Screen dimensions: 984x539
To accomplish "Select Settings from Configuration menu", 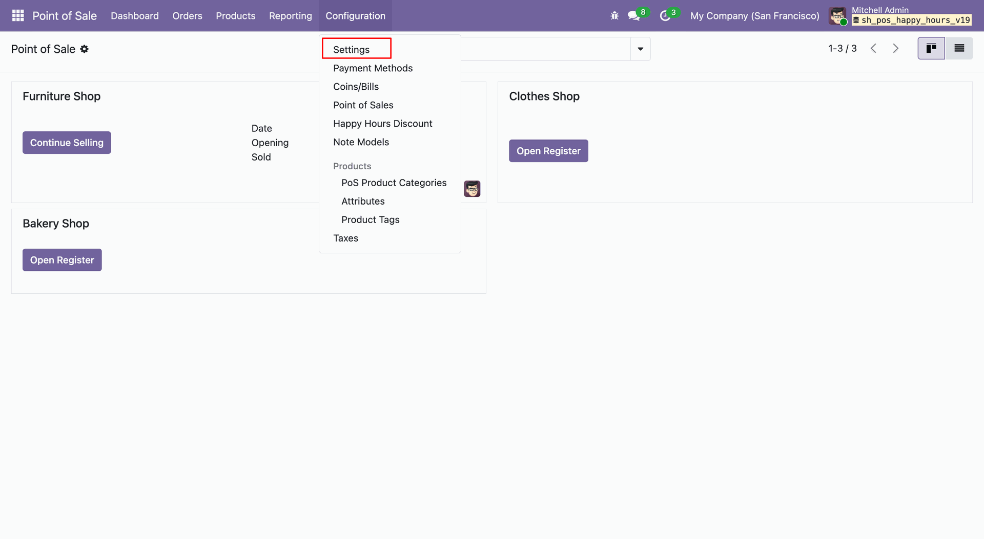I will [352, 49].
